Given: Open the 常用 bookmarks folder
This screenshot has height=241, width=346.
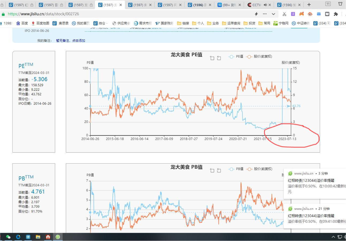Looking at the screenshot, I should [264, 23].
